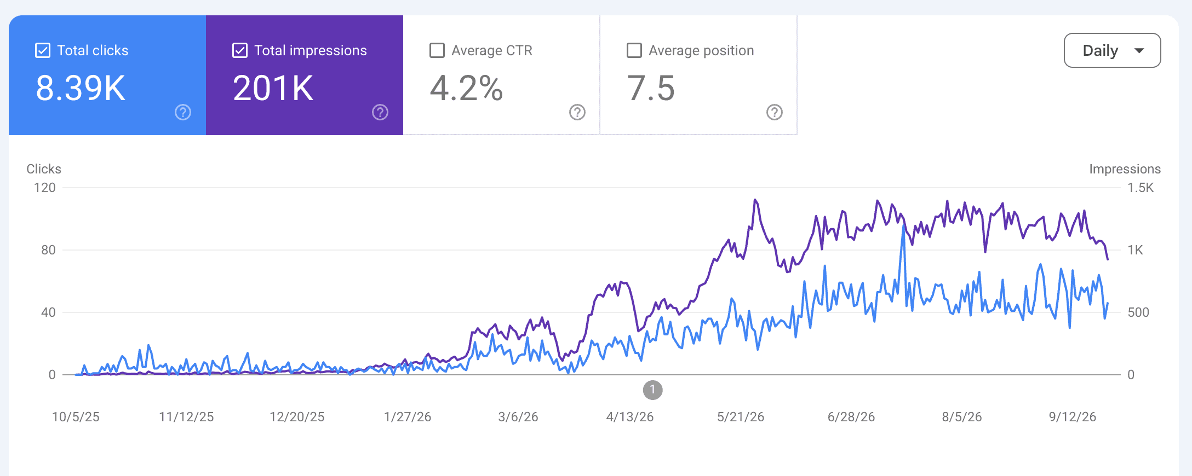Click the 7.5 average position value
The width and height of the screenshot is (1192, 476).
[x=651, y=88]
